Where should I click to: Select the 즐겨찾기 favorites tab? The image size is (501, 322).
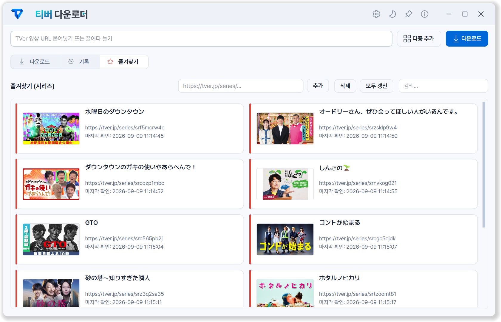(x=124, y=62)
